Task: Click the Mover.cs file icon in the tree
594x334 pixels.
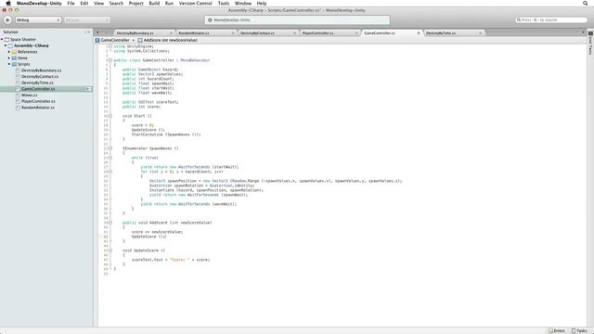Action: tap(18, 95)
